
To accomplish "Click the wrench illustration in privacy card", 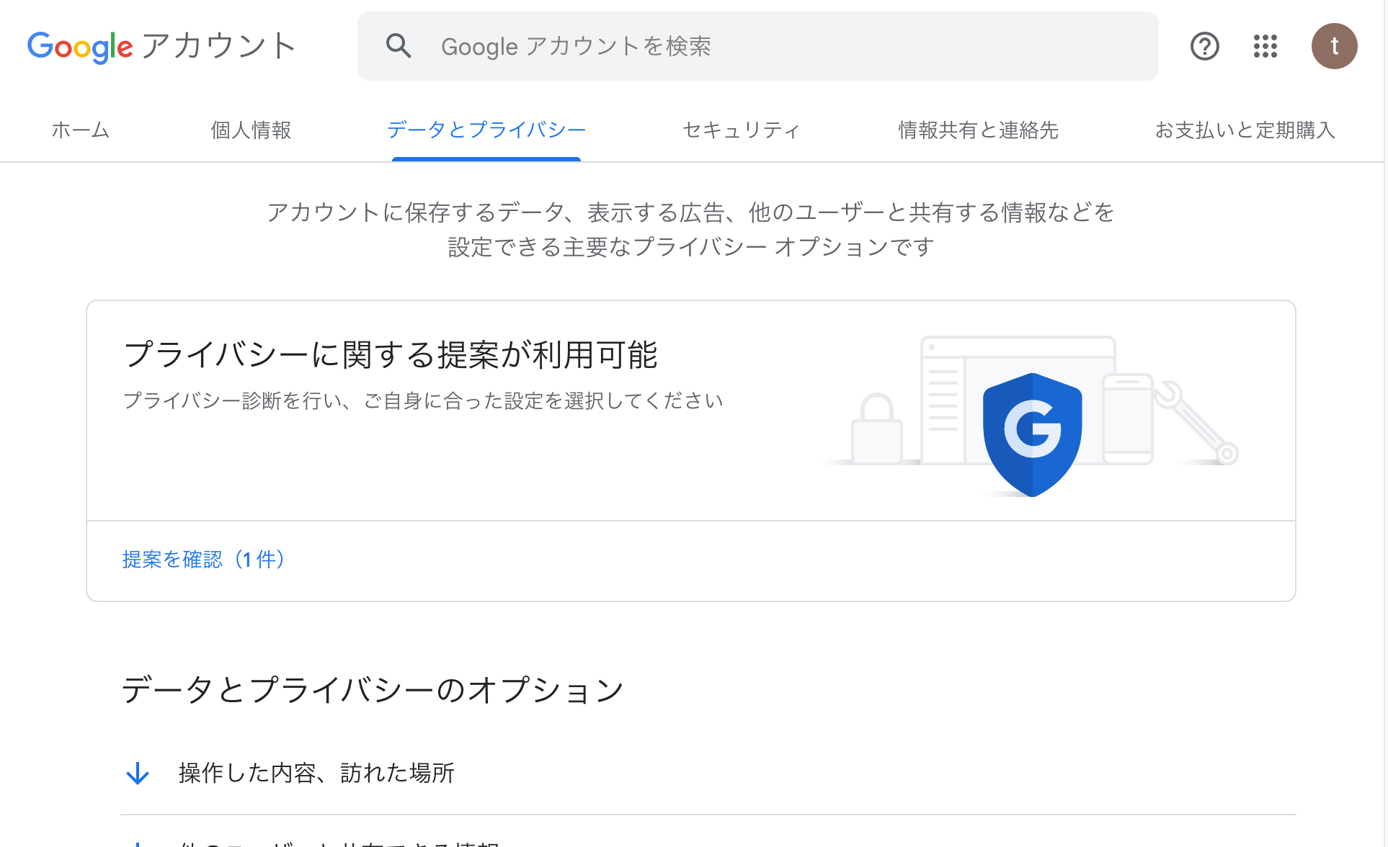I will [1196, 422].
